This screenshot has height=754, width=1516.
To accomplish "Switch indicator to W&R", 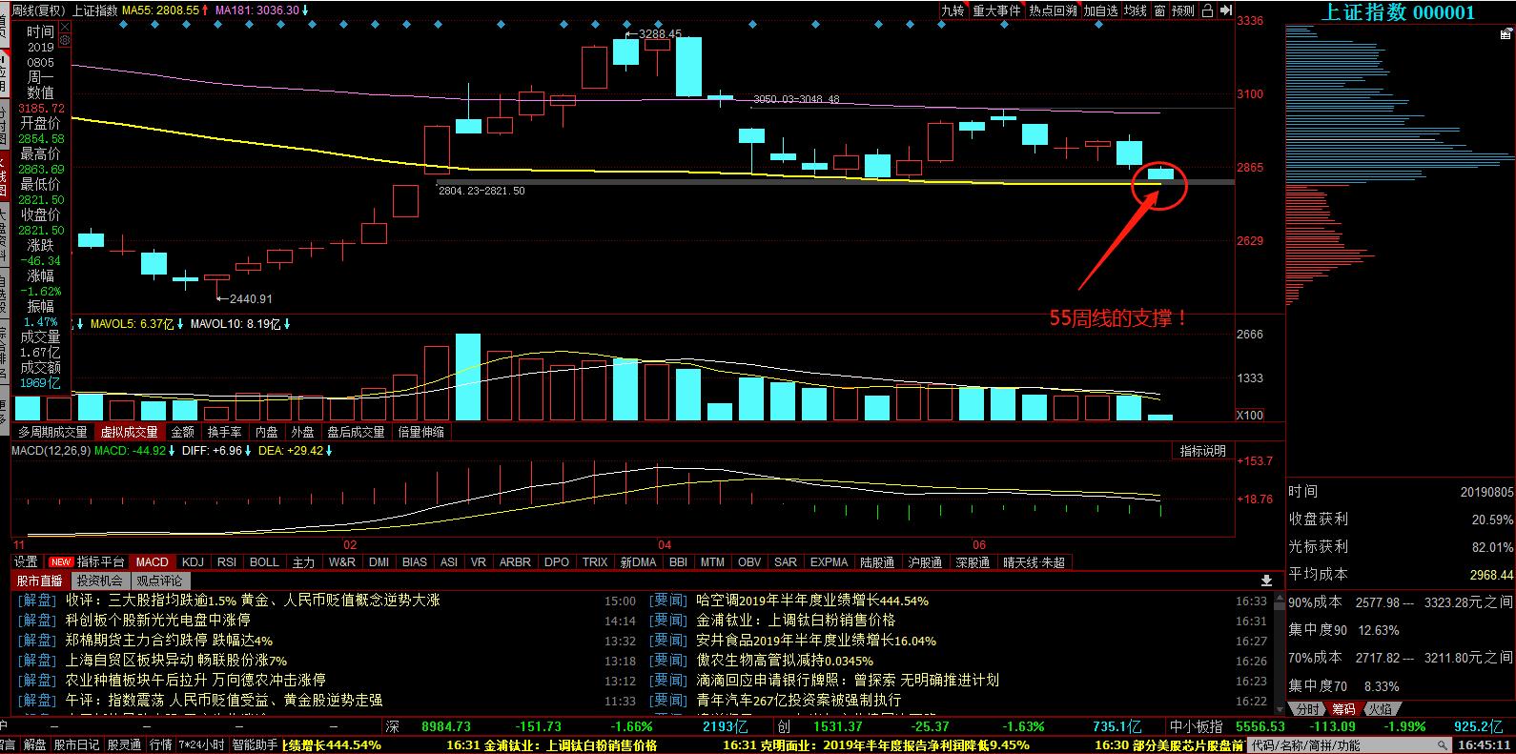I will coord(341,562).
